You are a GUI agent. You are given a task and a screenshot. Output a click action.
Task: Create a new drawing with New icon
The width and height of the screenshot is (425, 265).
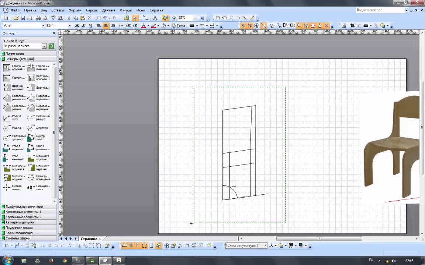tap(6, 18)
